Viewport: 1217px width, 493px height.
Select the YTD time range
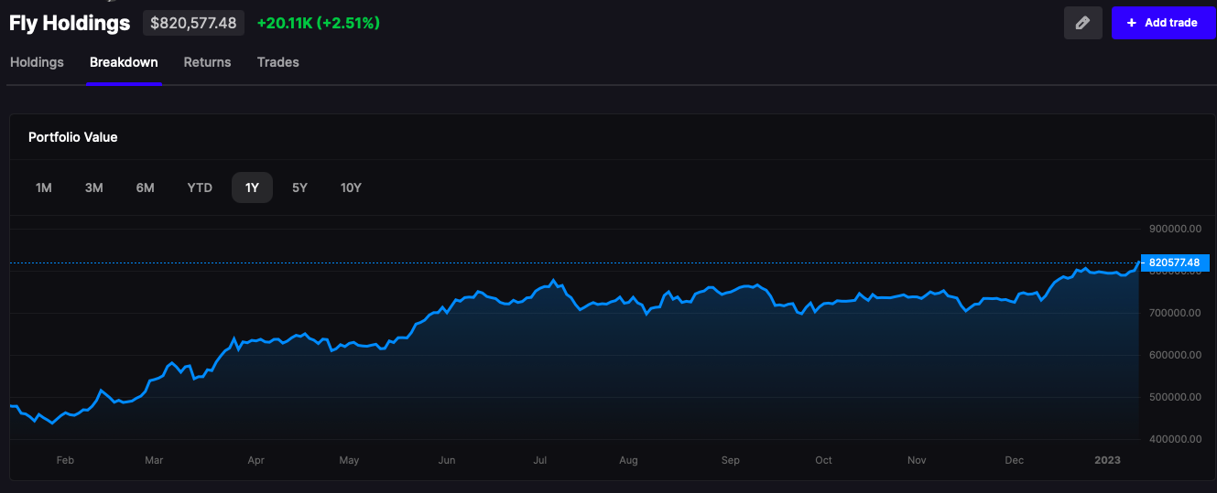tap(200, 188)
